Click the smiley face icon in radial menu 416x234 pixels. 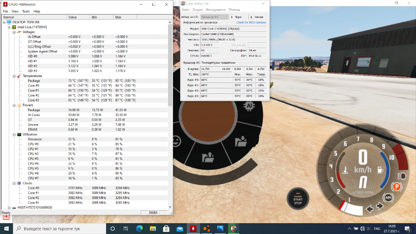coord(177,141)
